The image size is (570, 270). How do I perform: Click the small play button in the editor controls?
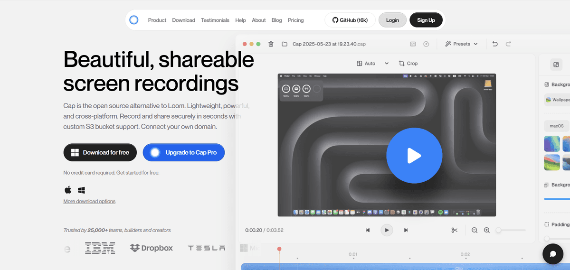pos(387,230)
